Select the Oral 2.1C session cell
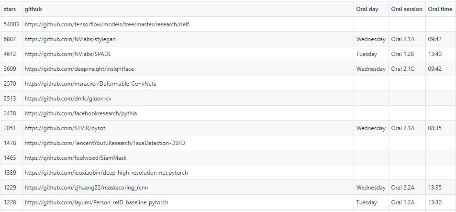Image resolution: width=456 pixels, height=212 pixels. (402, 69)
